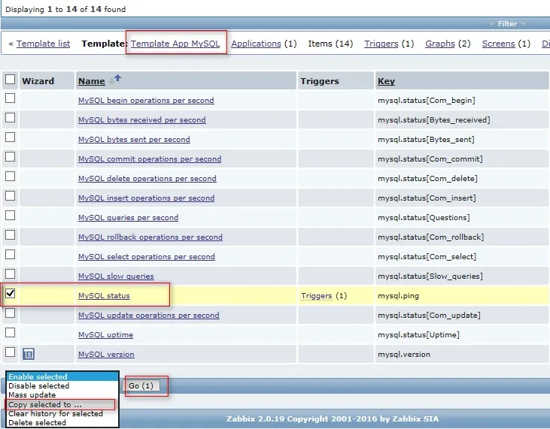550x429 pixels.
Task: Uncheck the MySQL status row checkbox
Action: tap(11, 294)
